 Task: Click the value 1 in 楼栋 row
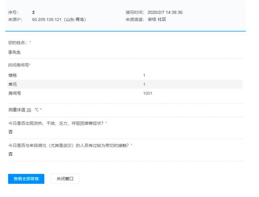(x=144, y=75)
